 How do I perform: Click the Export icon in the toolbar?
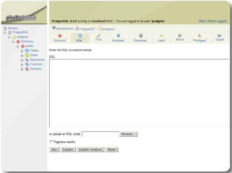click(220, 35)
